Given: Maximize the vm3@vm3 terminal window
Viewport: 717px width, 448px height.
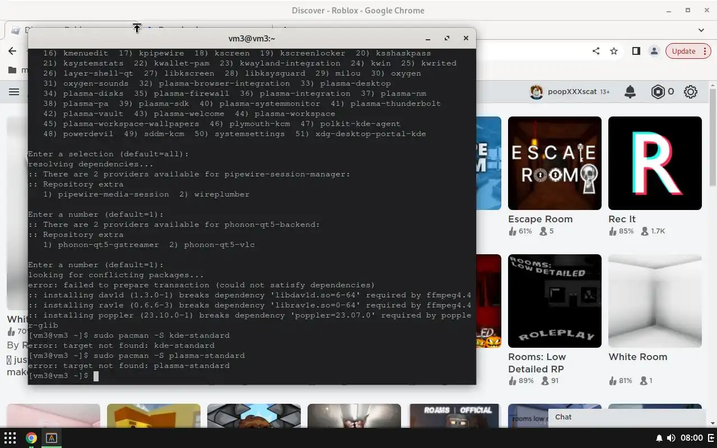Looking at the screenshot, I should (x=447, y=38).
